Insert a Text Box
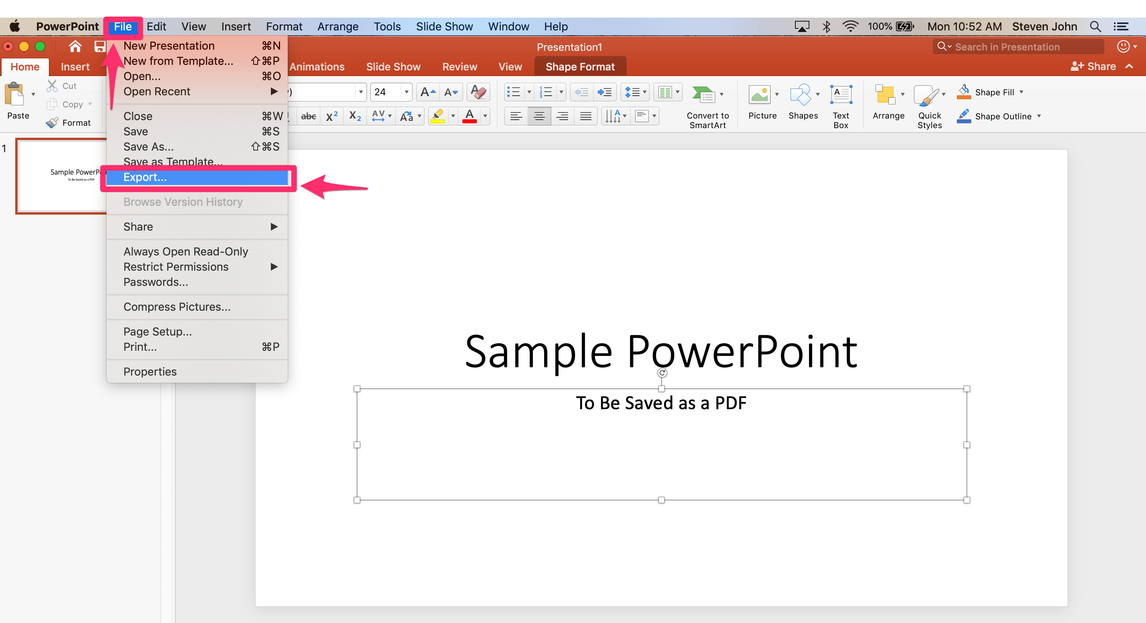Image resolution: width=1146 pixels, height=623 pixels. 841,94
